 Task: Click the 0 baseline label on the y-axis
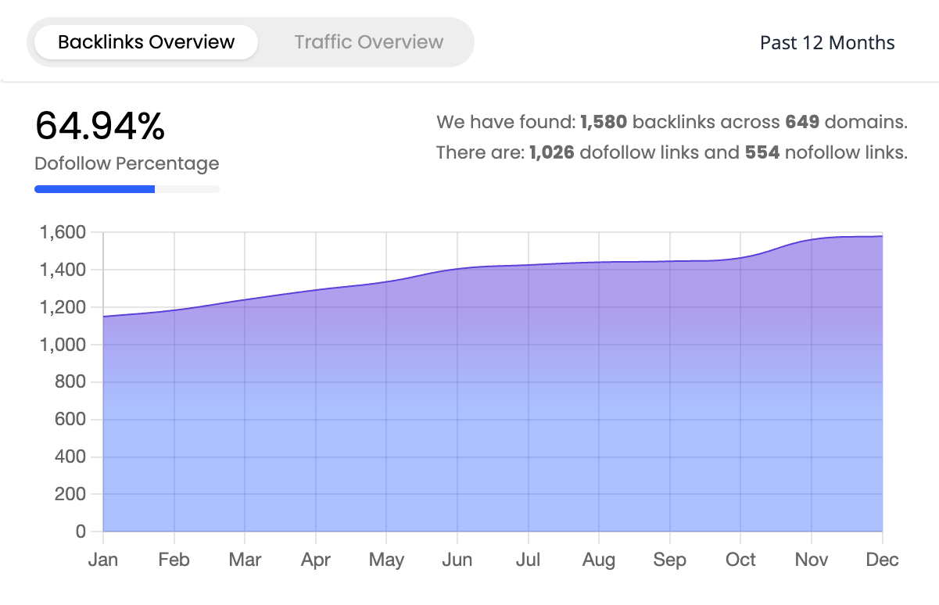point(80,532)
